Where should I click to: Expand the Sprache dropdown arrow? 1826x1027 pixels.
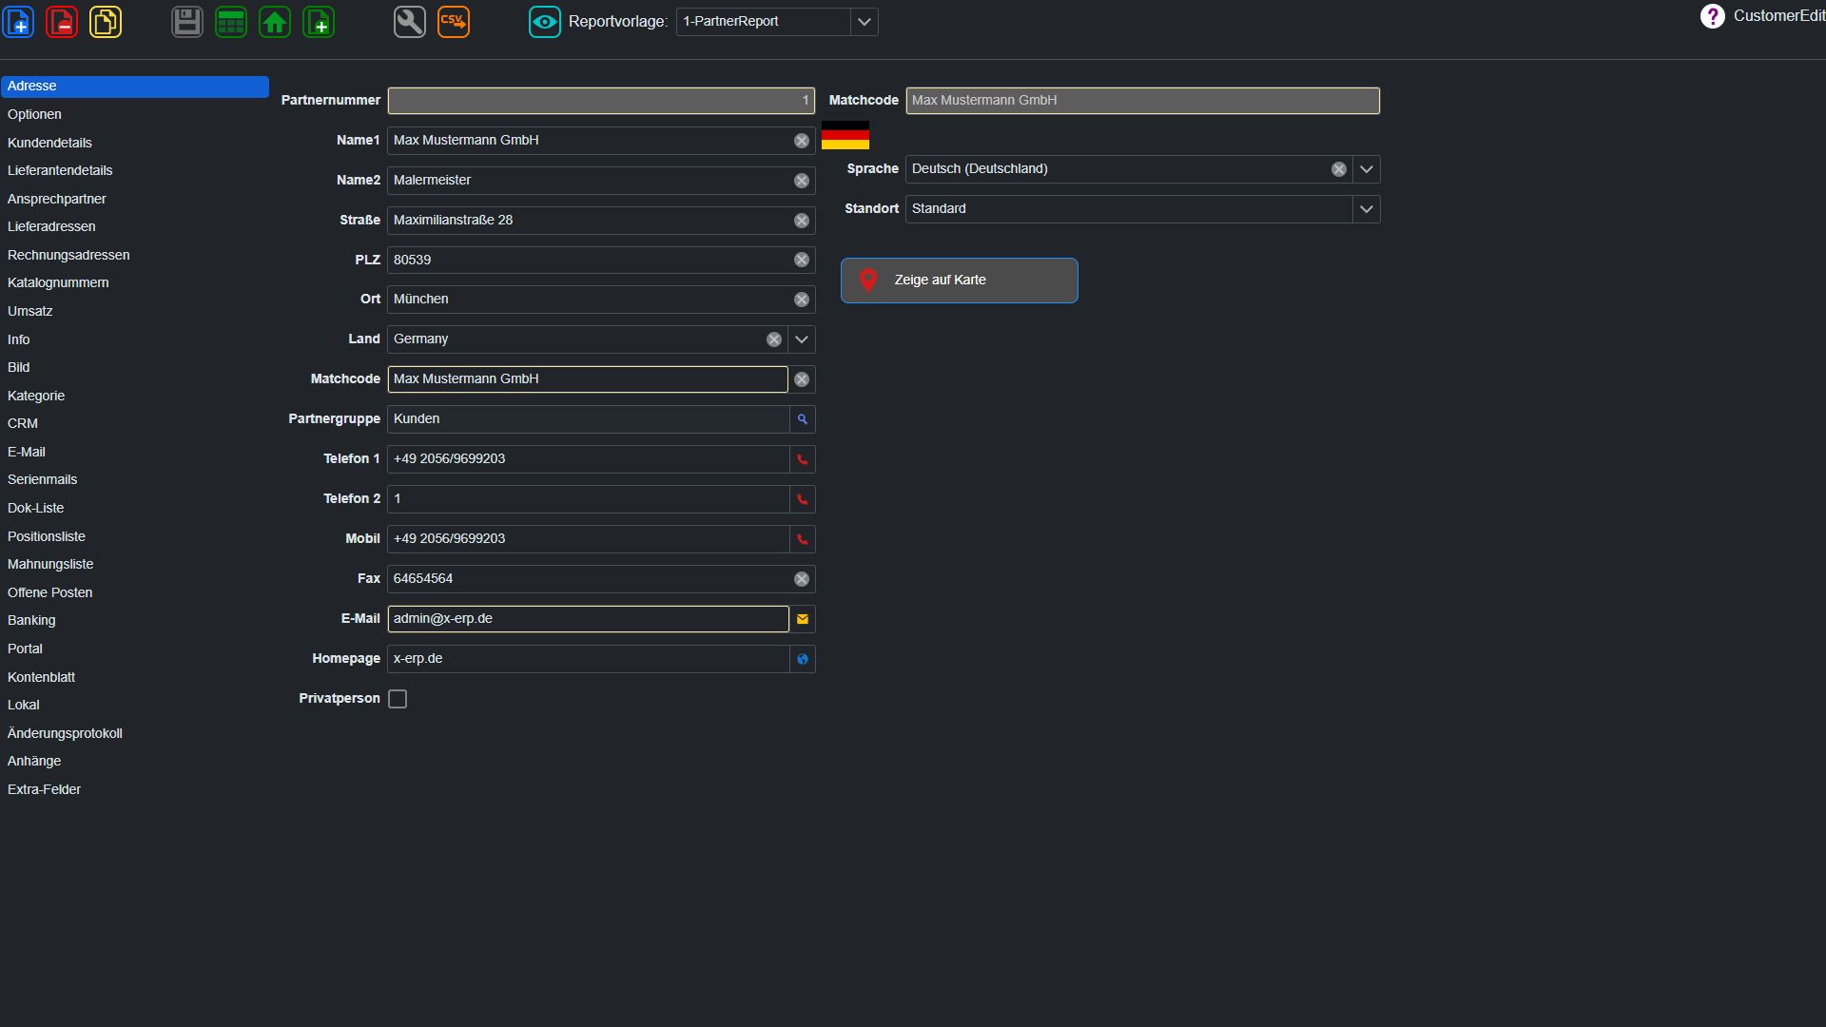(x=1367, y=169)
